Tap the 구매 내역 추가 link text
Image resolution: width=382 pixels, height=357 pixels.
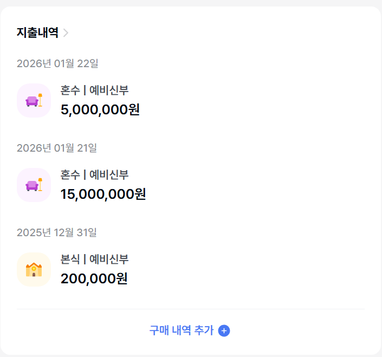(x=182, y=330)
